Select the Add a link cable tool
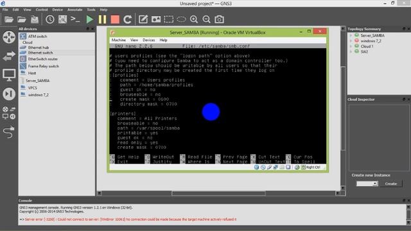The image size is (411, 231). pyautogui.click(x=9, y=132)
